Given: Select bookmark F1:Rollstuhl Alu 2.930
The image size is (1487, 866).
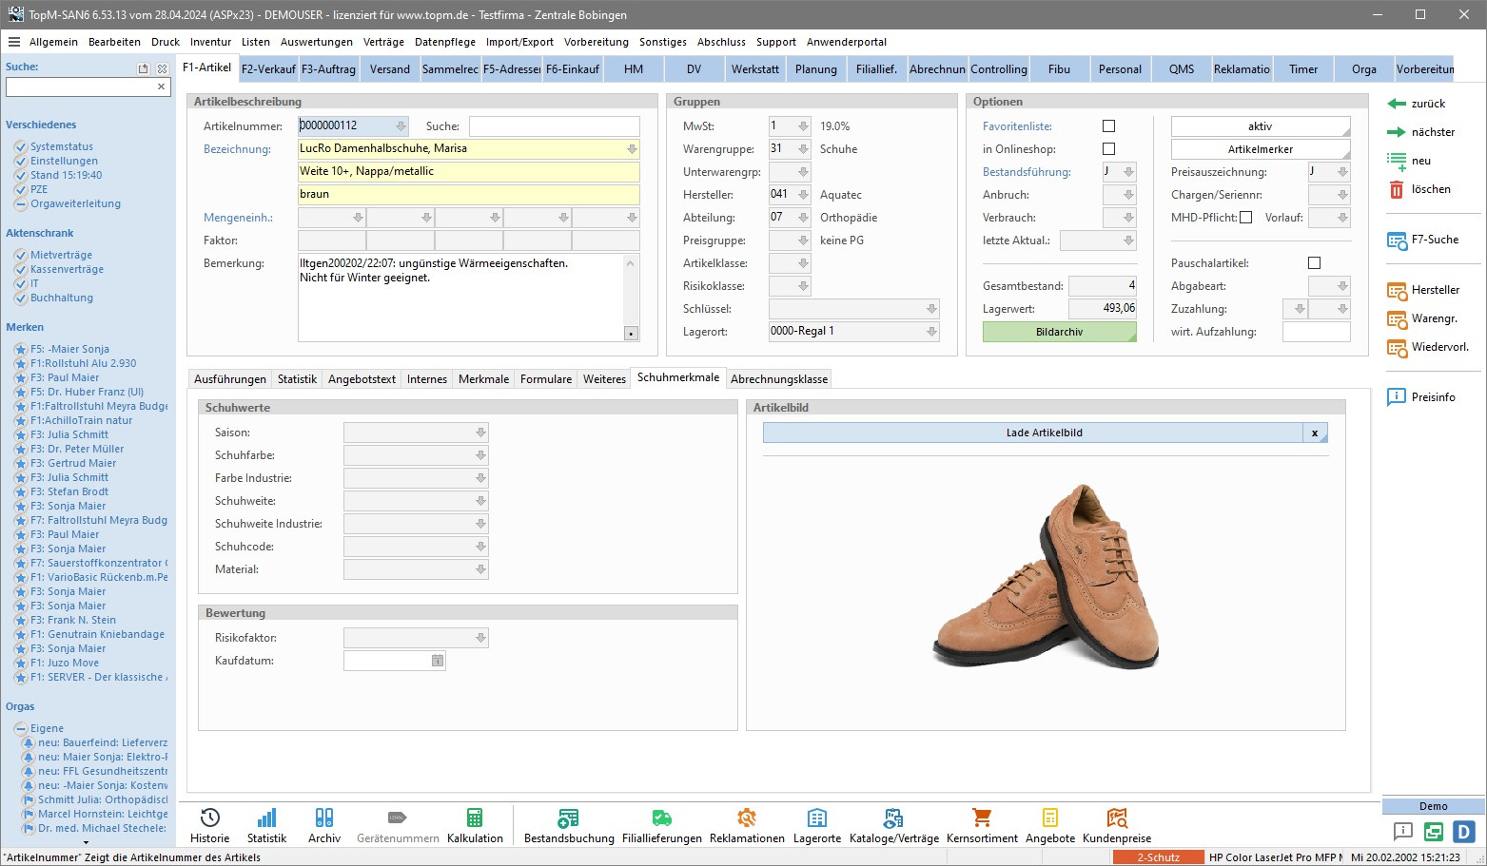Looking at the screenshot, I should [x=83, y=363].
